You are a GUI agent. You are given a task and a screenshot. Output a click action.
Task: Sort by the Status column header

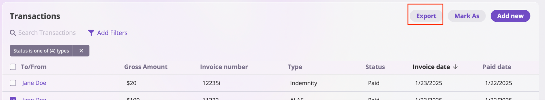click(x=375, y=67)
